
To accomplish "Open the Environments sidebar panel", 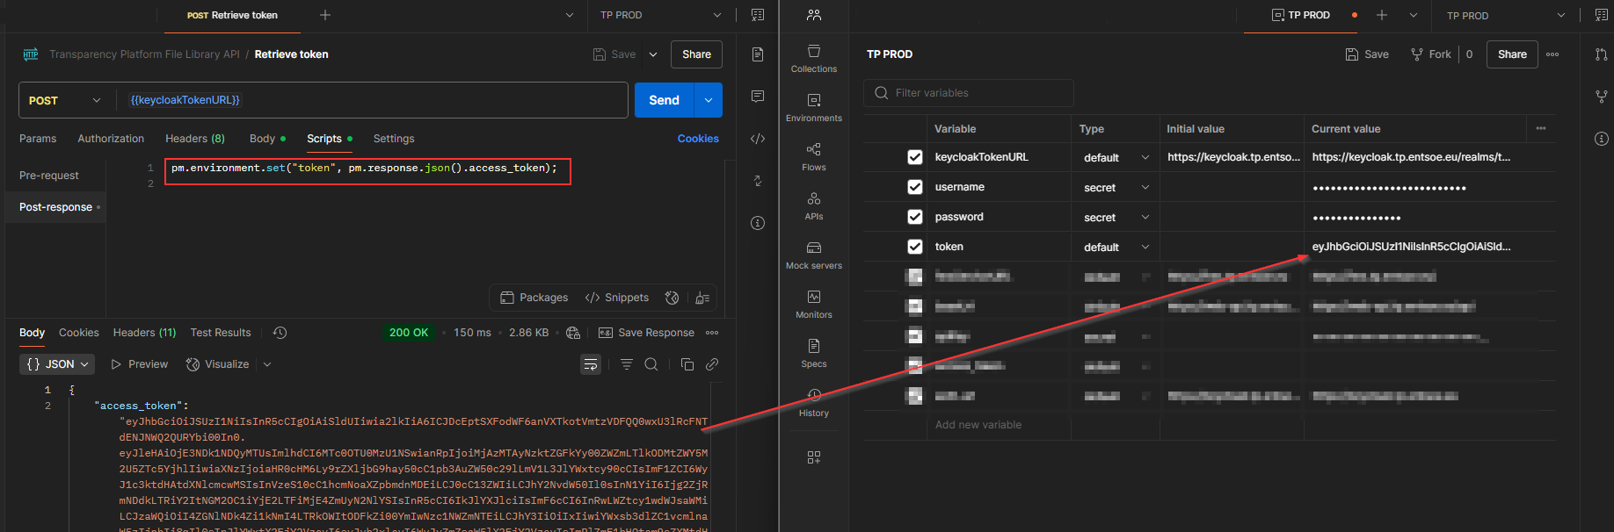I will point(813,107).
